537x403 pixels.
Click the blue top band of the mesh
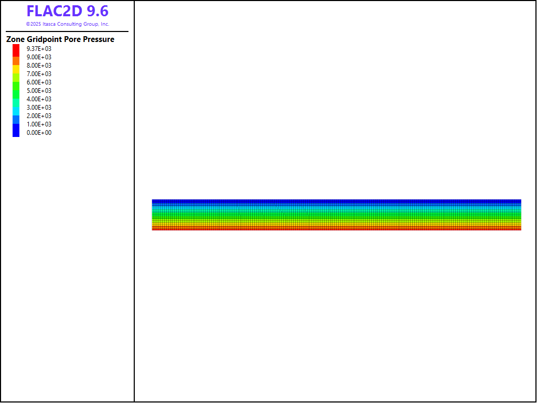coord(336,201)
